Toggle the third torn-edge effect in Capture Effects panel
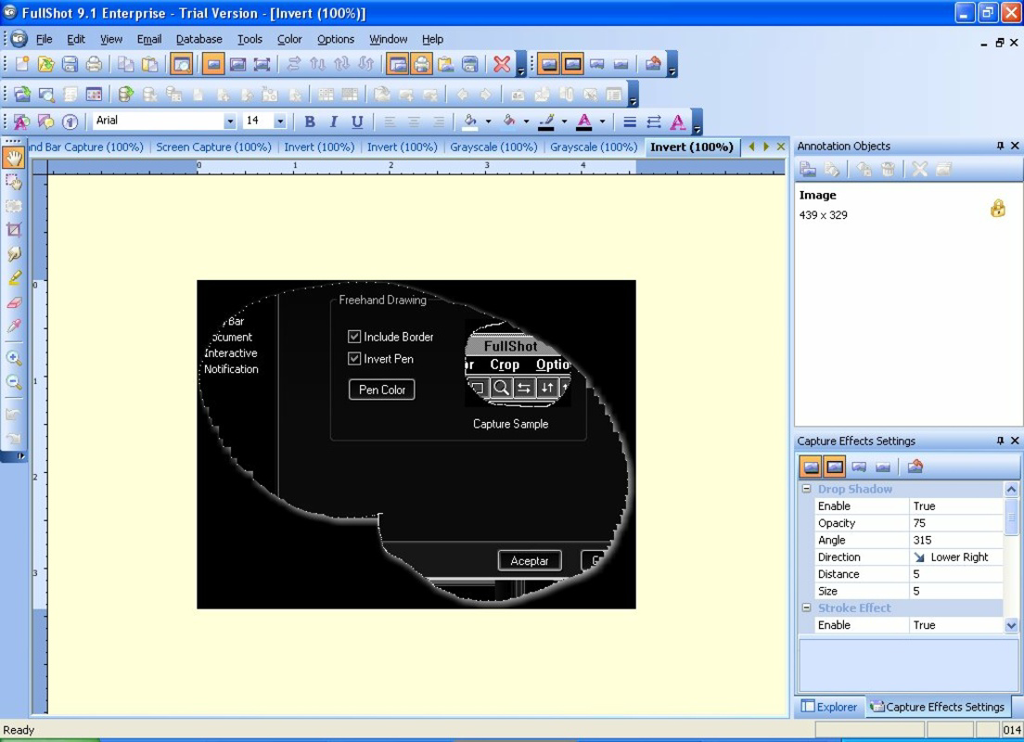The image size is (1024, 742). pyautogui.click(x=859, y=467)
